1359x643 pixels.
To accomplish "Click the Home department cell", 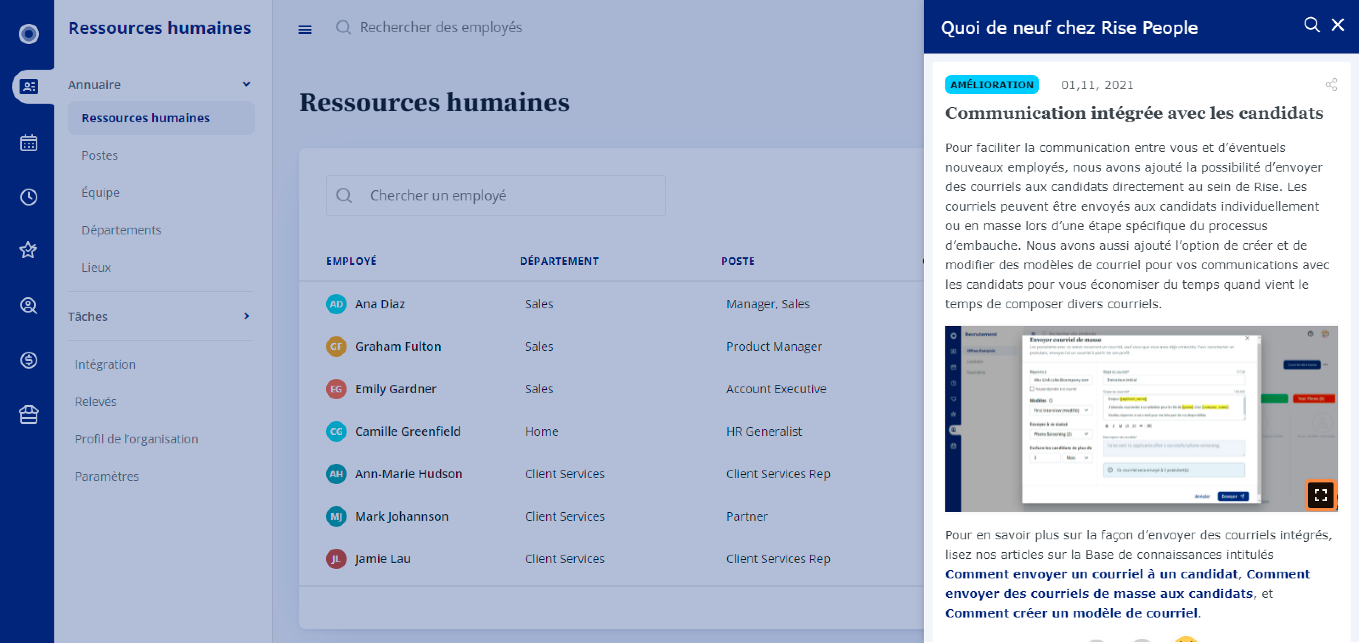I will click(x=541, y=431).
